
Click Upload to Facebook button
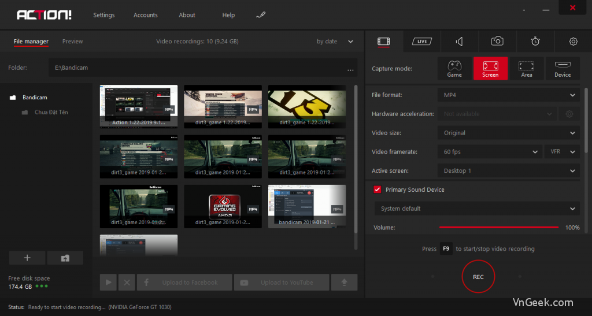click(184, 282)
